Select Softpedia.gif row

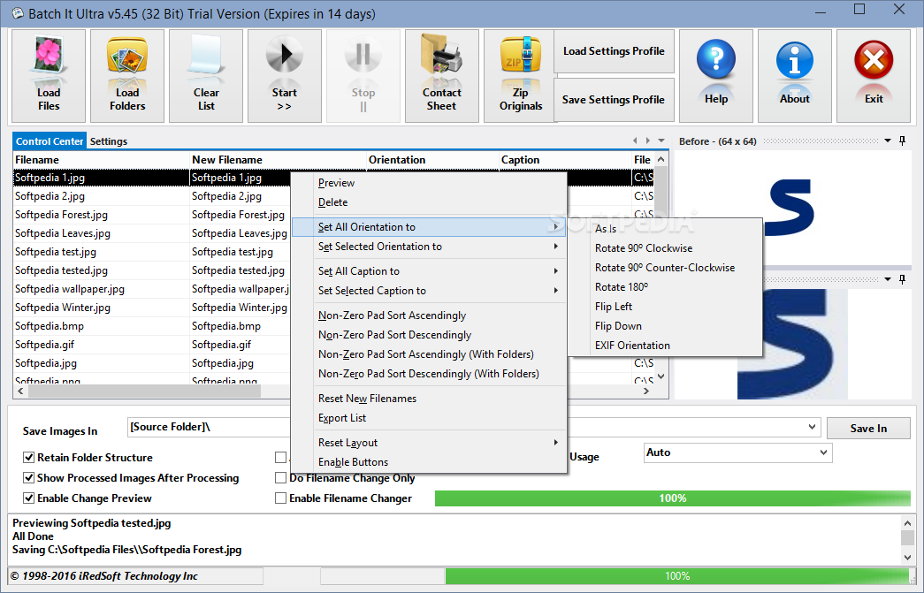tap(151, 345)
